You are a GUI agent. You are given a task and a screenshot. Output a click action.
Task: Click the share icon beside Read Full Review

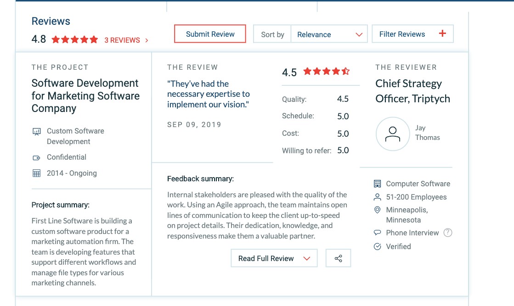point(339,258)
